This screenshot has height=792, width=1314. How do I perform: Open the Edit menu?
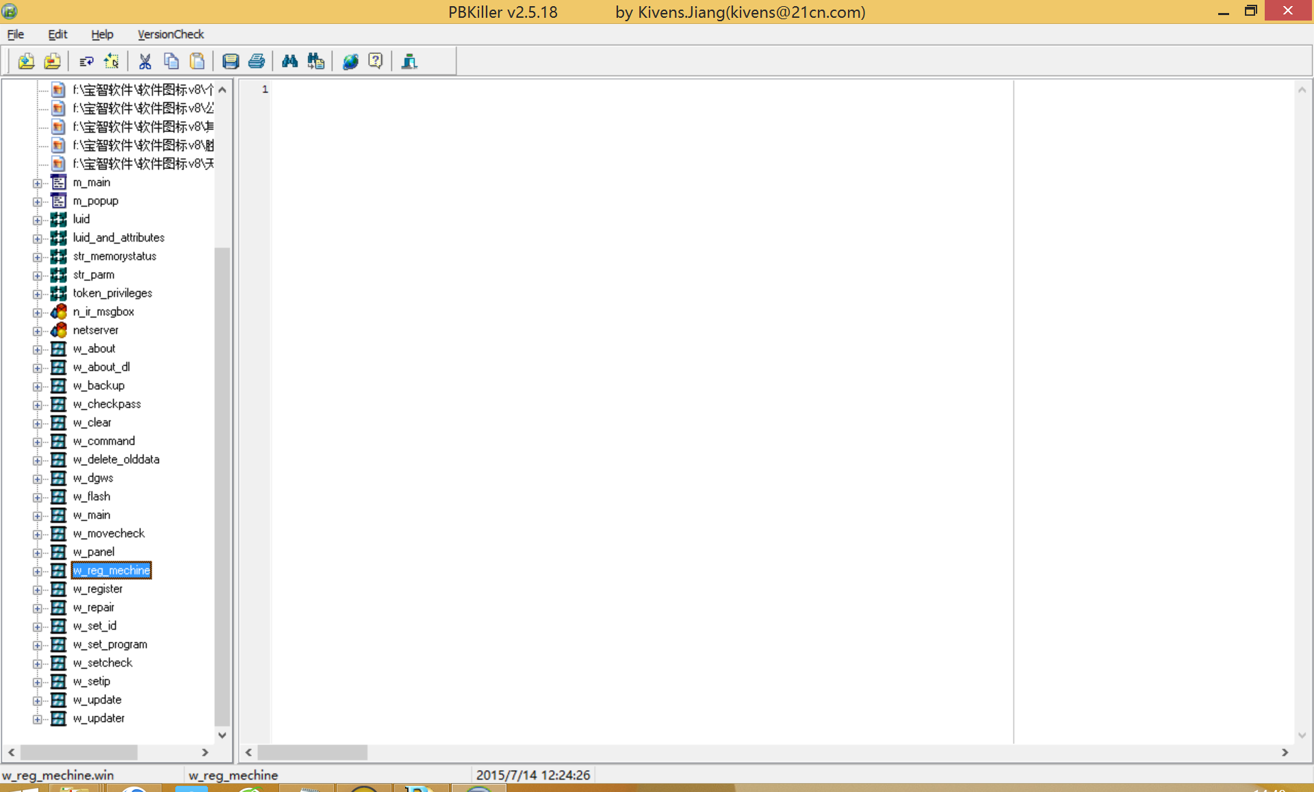tap(57, 34)
